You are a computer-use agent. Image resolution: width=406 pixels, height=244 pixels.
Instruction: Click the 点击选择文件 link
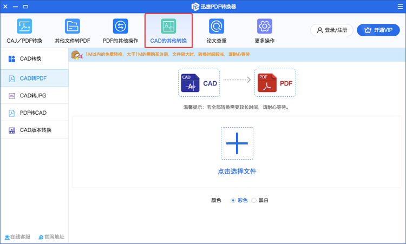pyautogui.click(x=237, y=172)
